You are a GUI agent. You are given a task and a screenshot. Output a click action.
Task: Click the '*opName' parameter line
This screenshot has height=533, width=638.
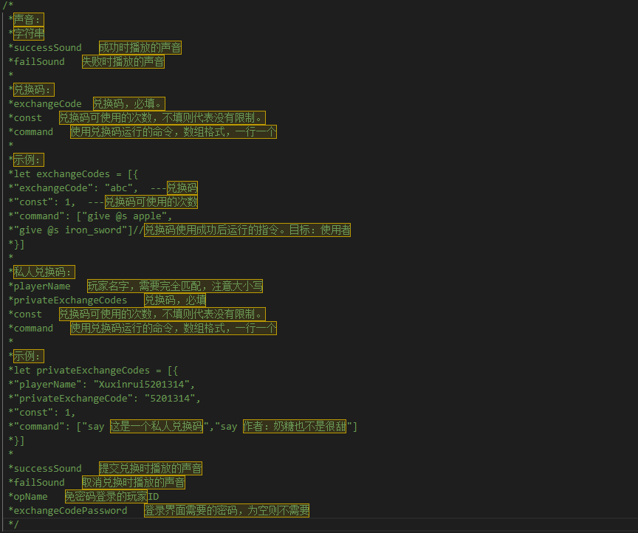83,497
